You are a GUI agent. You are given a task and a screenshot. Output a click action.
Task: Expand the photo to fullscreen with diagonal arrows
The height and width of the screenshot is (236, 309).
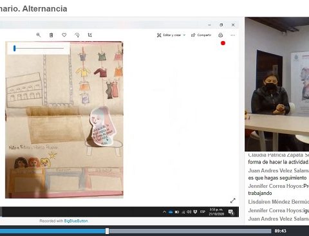pyautogui.click(x=233, y=201)
